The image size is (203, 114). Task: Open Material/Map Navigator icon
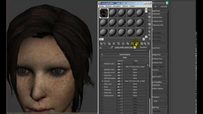tap(149, 39)
